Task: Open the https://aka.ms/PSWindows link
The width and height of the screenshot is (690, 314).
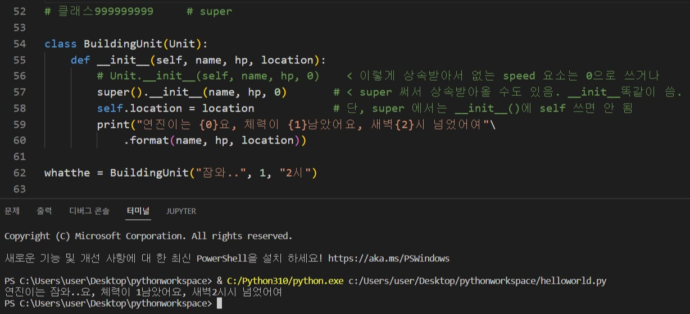Action: click(x=389, y=258)
